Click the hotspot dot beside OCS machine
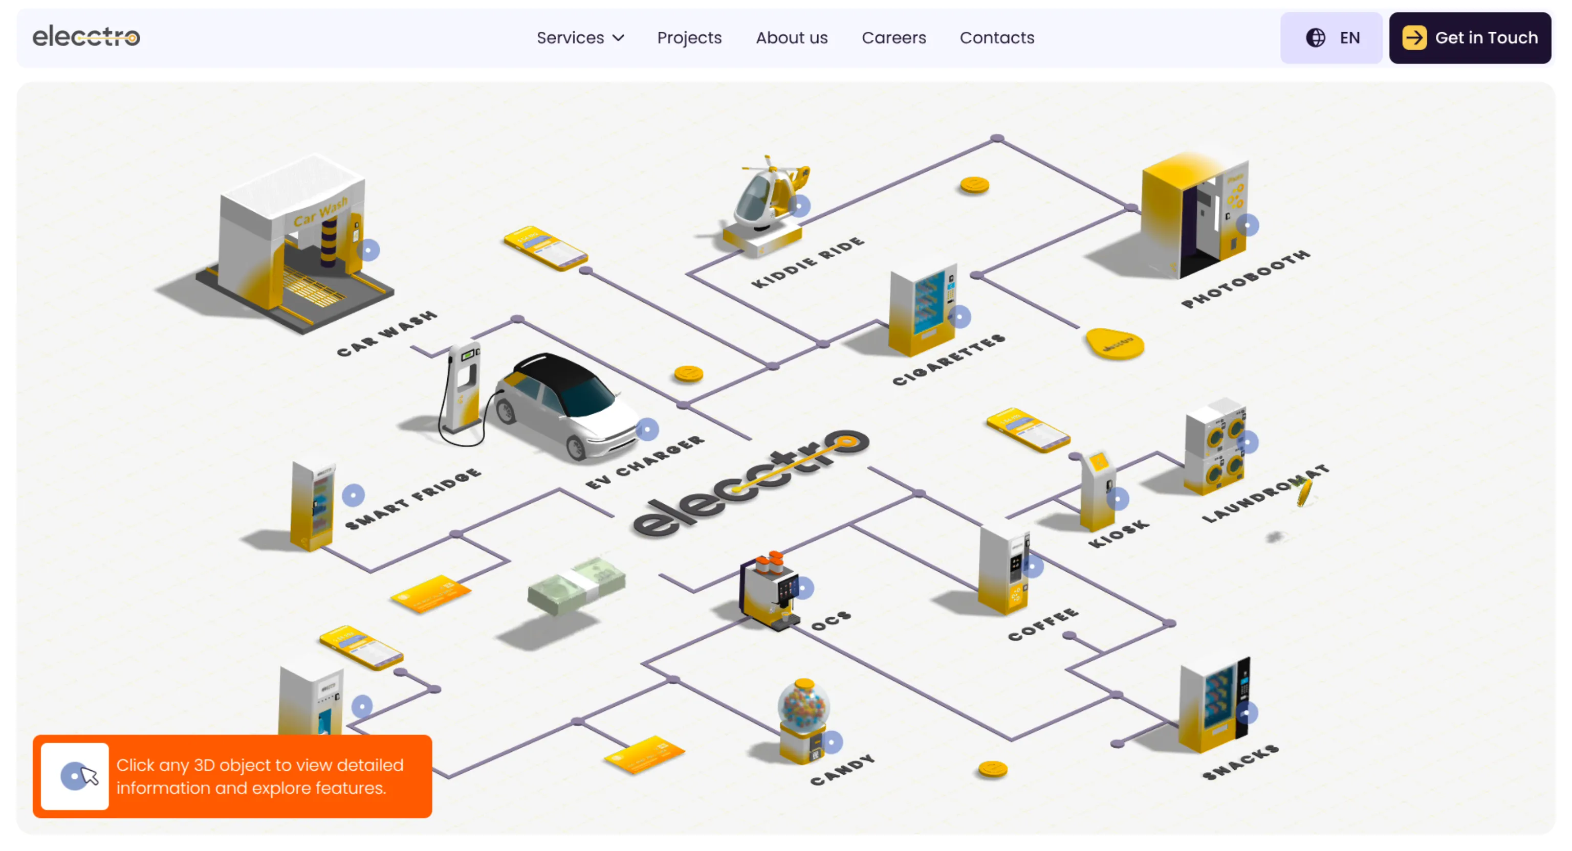 pyautogui.click(x=803, y=588)
